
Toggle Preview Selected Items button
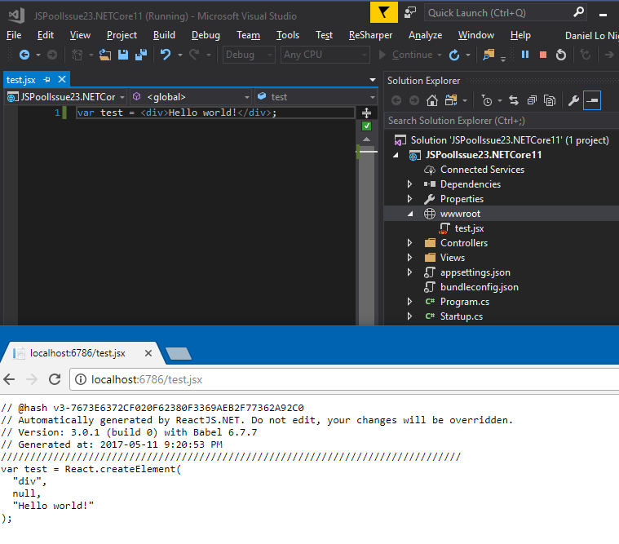(592, 100)
